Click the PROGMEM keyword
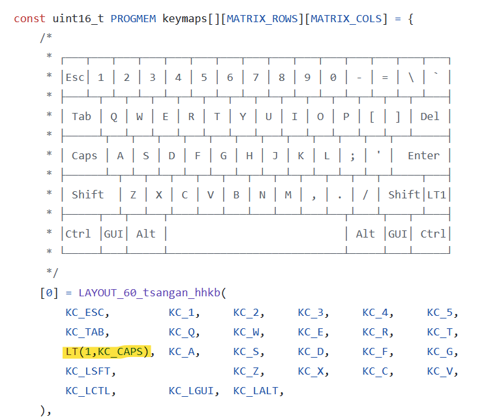The image size is (484, 419). pyautogui.click(x=133, y=19)
